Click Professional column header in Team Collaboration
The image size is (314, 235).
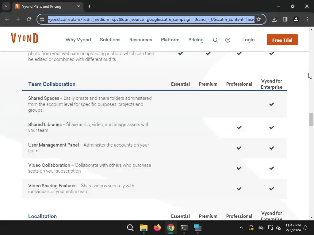coord(239,84)
